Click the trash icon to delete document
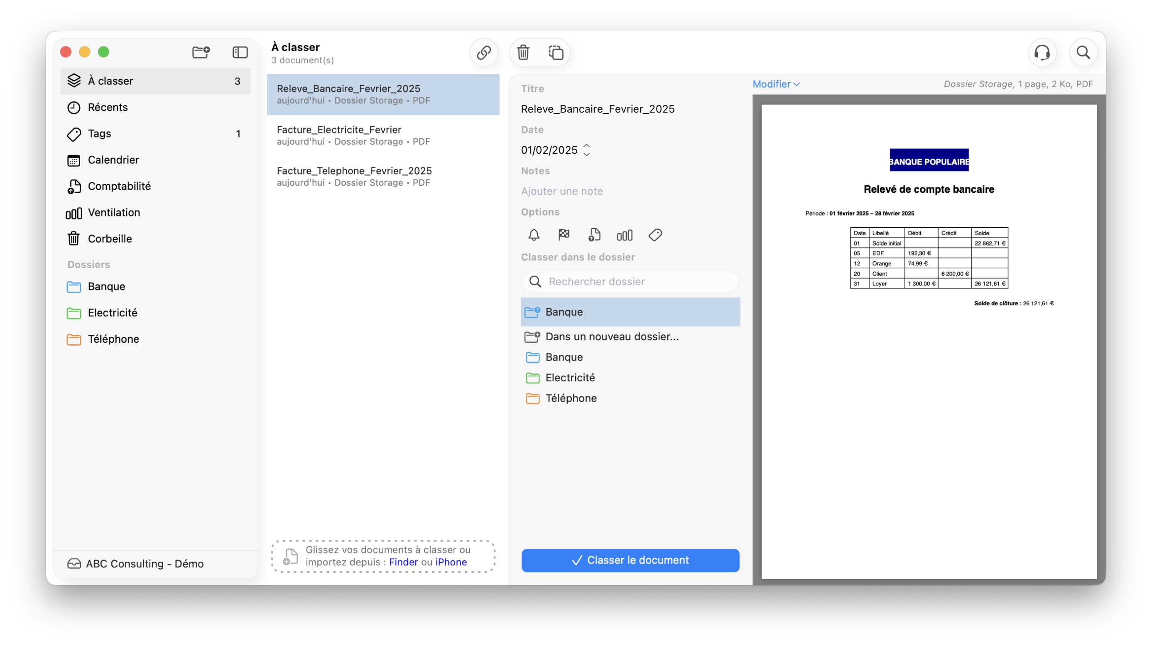Image resolution: width=1152 pixels, height=646 pixels. 523,53
